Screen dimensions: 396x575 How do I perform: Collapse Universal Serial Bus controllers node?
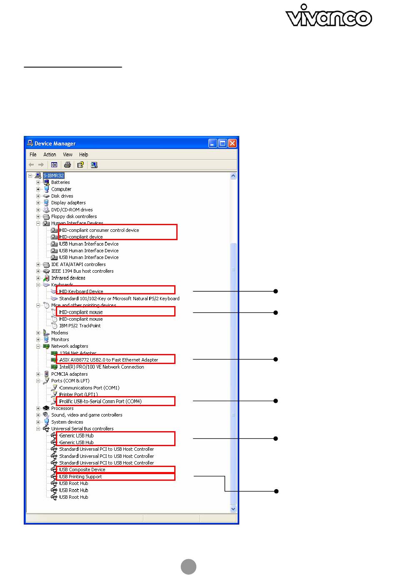pos(38,429)
